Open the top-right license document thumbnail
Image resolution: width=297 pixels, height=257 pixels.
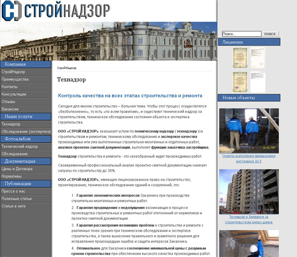tap(258, 58)
